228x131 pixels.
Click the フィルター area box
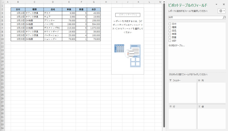tap(182, 93)
